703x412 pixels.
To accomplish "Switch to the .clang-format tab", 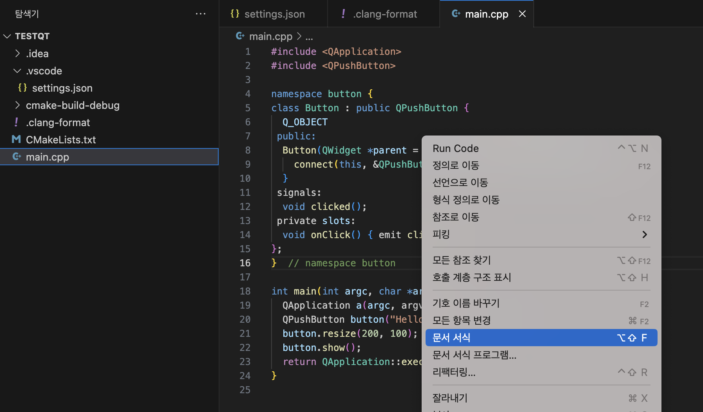I will click(384, 14).
